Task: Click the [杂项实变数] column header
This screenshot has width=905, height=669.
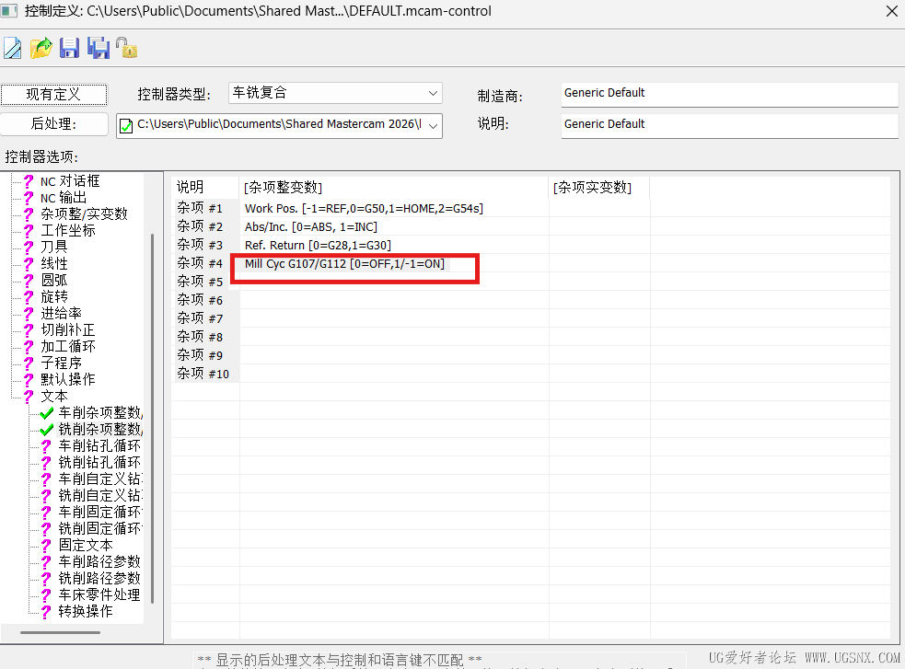Action: click(599, 188)
